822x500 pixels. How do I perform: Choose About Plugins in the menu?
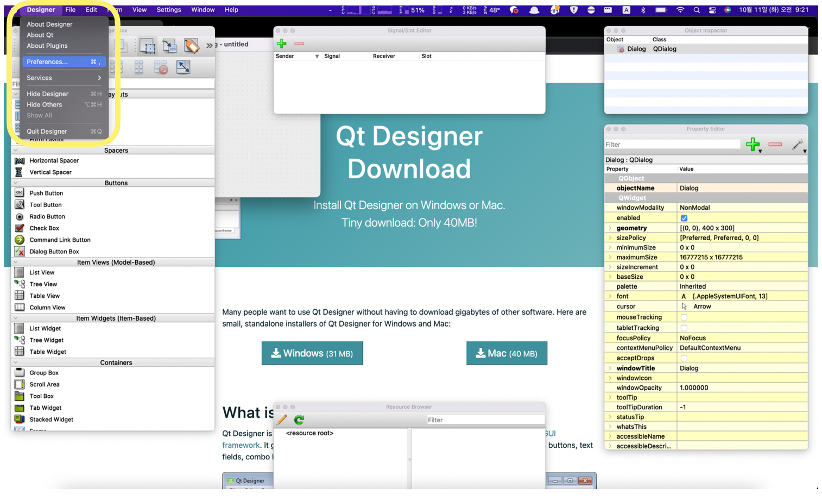tap(47, 46)
